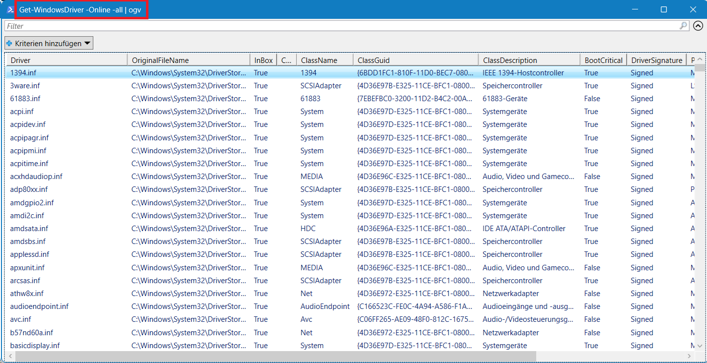Minimize the Get-WindowsDriver window
The height and width of the screenshot is (363, 707).
click(x=635, y=9)
